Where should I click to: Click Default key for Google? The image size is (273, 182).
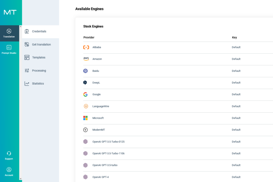click(x=236, y=95)
